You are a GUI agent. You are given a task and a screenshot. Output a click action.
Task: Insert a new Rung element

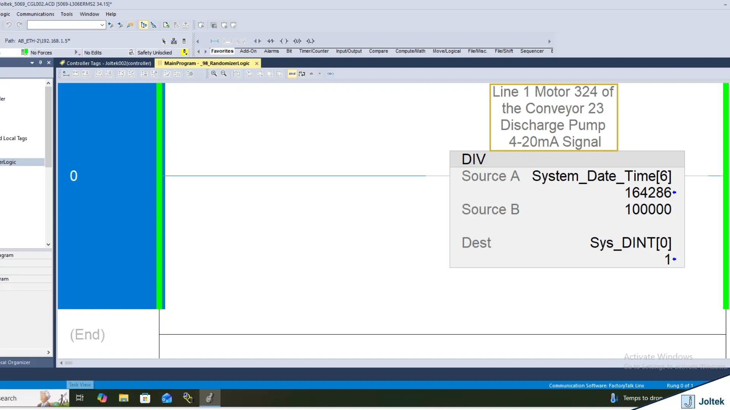(214, 41)
